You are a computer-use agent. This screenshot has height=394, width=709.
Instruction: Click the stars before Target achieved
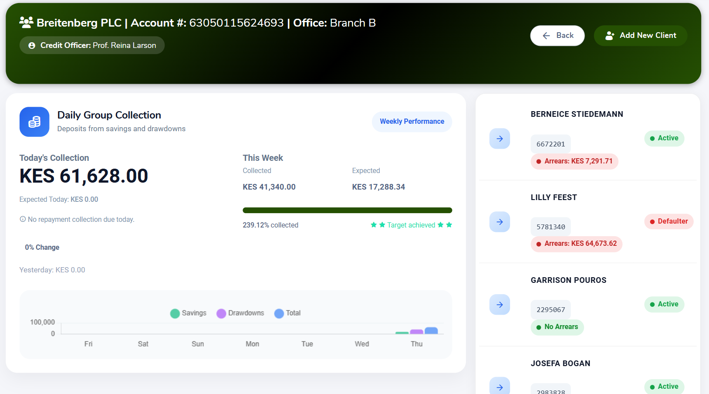[x=378, y=225]
